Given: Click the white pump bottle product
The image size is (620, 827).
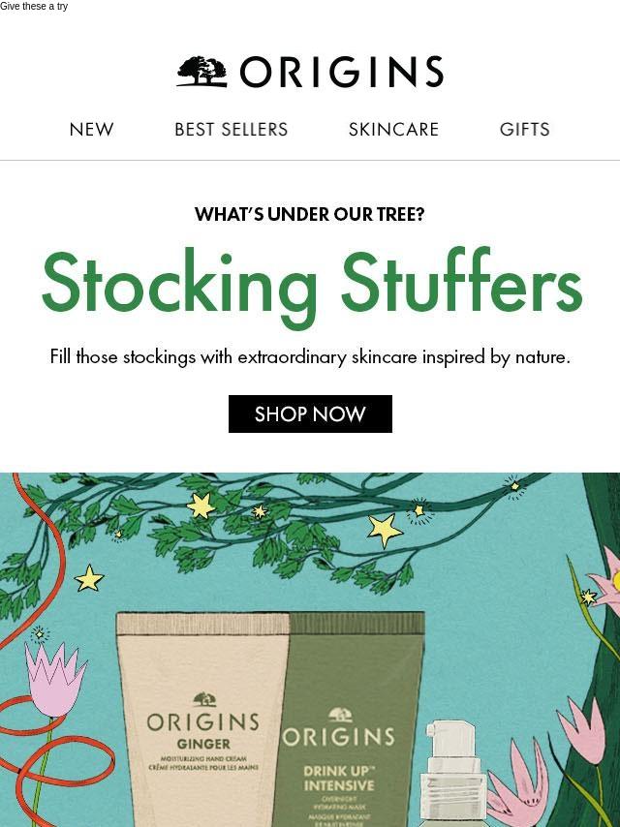Looking at the screenshot, I should click(x=453, y=773).
